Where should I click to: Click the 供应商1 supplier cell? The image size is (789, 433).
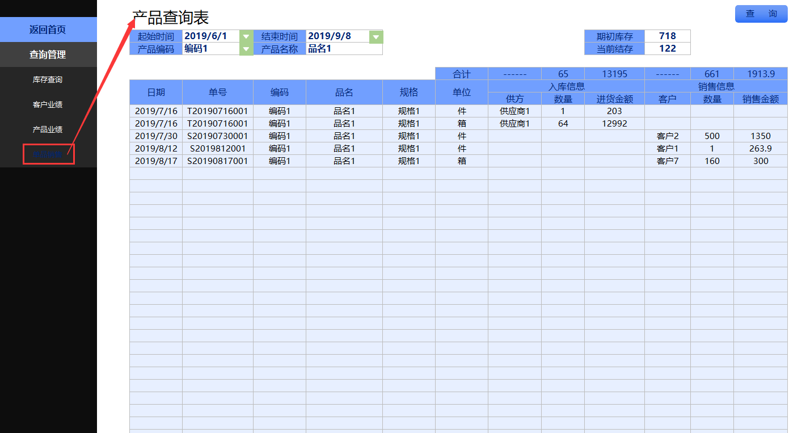[x=514, y=111]
